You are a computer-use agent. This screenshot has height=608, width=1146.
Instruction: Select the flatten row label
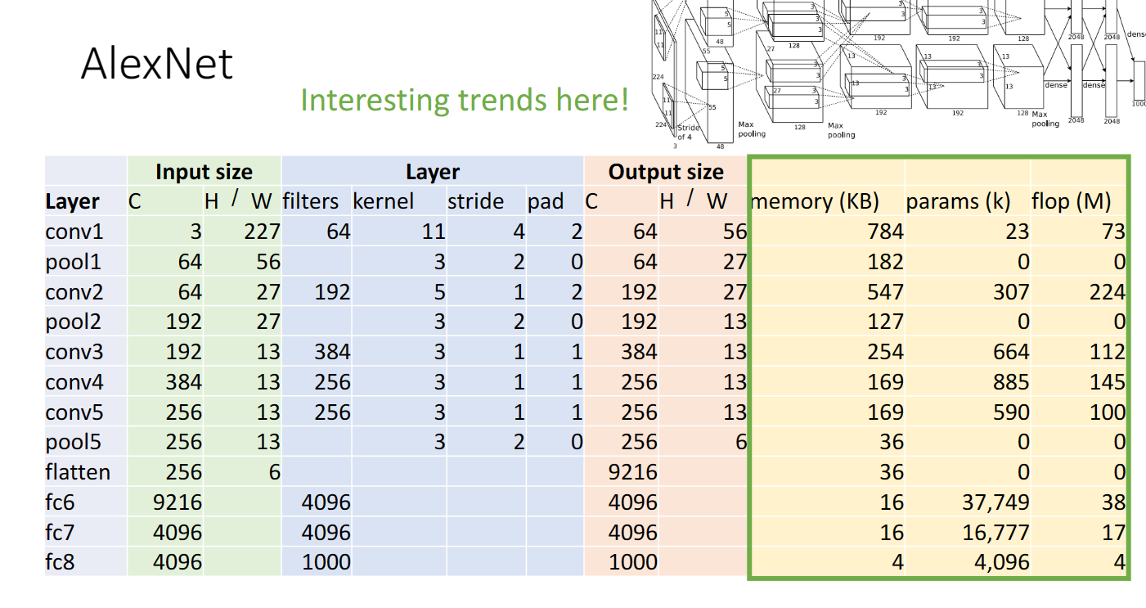(x=78, y=472)
